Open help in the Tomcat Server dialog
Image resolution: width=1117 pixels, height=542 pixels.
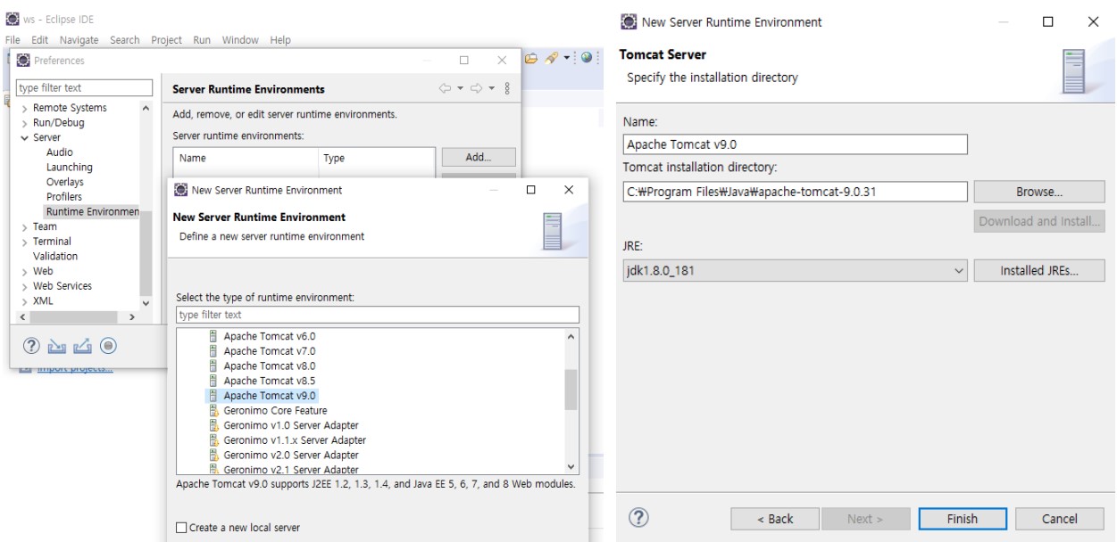point(639,518)
